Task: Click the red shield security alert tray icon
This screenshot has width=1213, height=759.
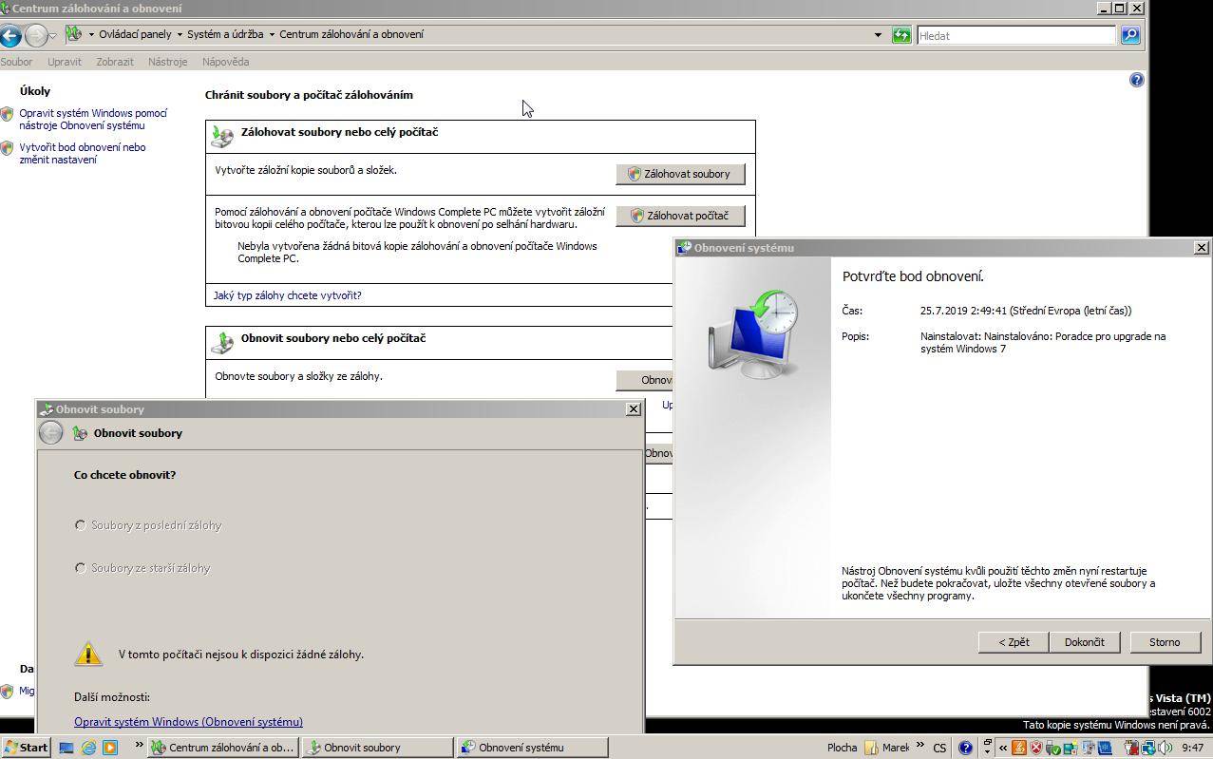Action: [1036, 748]
